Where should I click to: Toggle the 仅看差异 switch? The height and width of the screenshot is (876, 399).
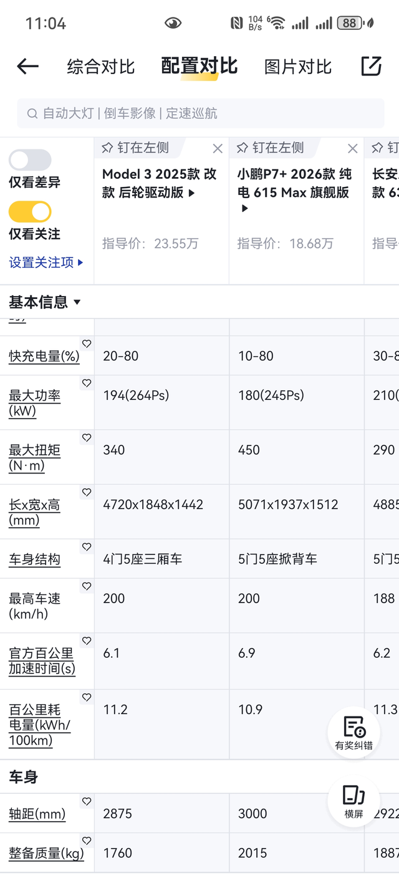[x=30, y=160]
